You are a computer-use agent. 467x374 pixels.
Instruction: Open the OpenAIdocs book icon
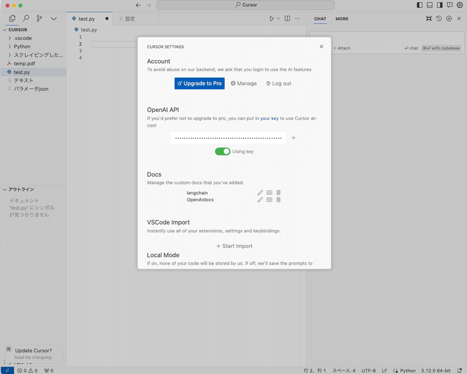[x=270, y=200]
